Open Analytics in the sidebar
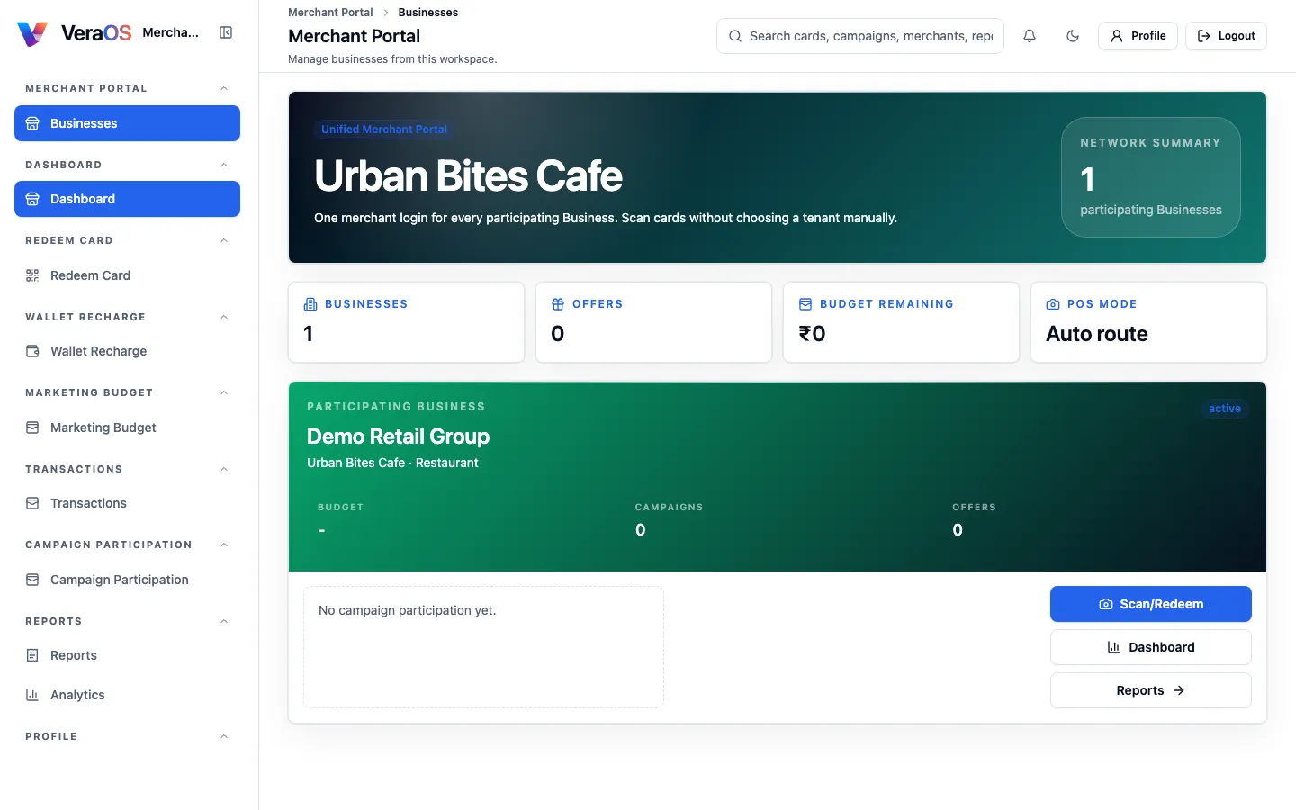This screenshot has width=1296, height=810. point(127,695)
